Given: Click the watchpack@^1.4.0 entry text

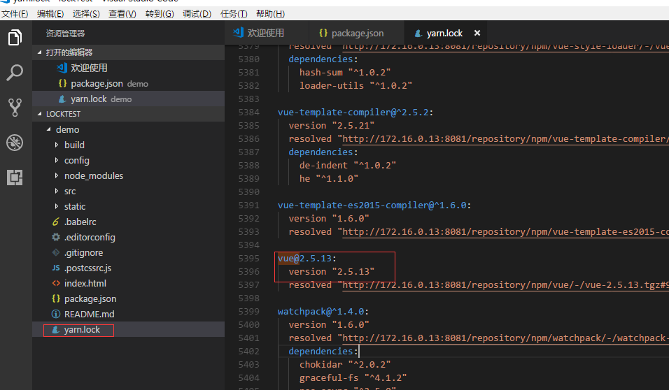Looking at the screenshot, I should pyautogui.click(x=323, y=312).
